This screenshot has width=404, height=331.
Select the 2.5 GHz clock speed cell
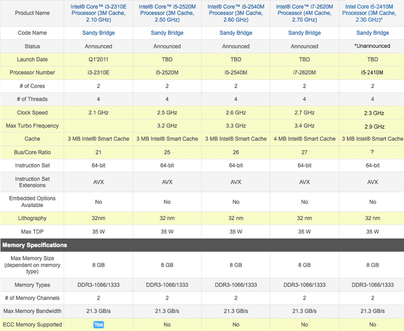tap(167, 113)
